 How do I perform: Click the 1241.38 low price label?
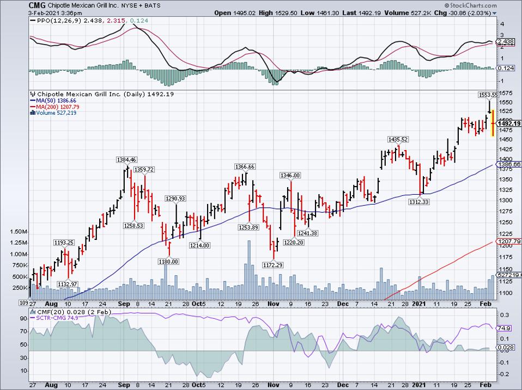pos(307,233)
